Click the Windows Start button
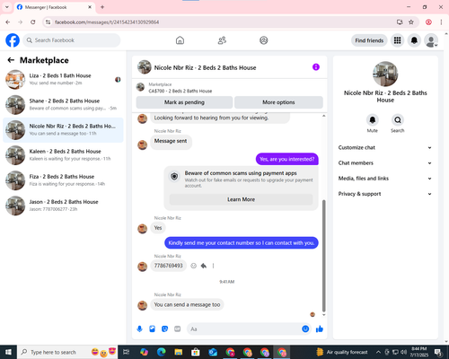Screen dimensions: 449x359 tap(8, 352)
